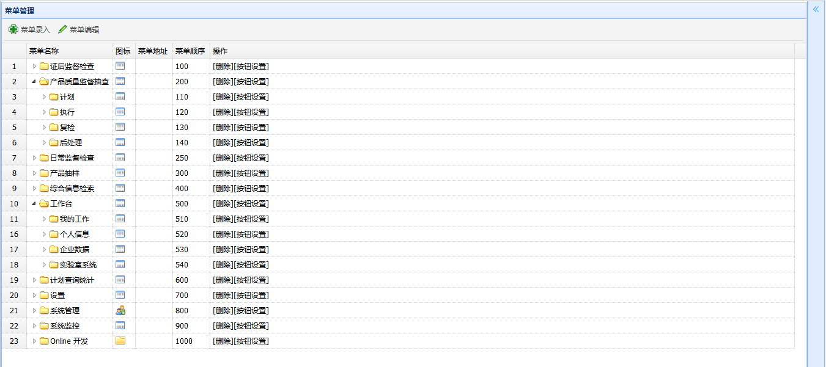
Task: Click the user group icon in 系统管理 row
Action: tap(120, 310)
